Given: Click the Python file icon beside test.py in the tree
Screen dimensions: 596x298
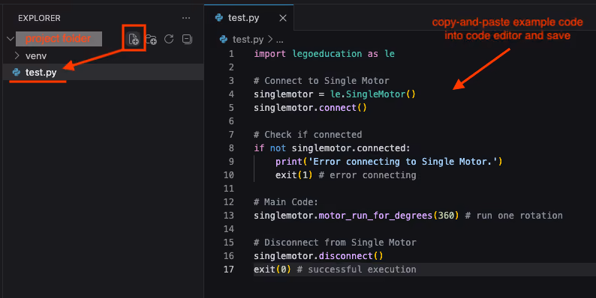Looking at the screenshot, I should tap(16, 72).
